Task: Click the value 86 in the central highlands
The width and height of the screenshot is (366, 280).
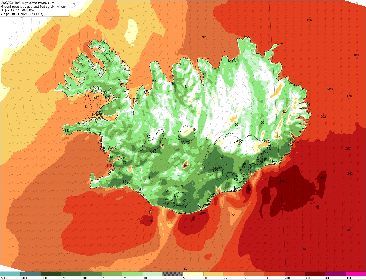Action: pyautogui.click(x=185, y=165)
